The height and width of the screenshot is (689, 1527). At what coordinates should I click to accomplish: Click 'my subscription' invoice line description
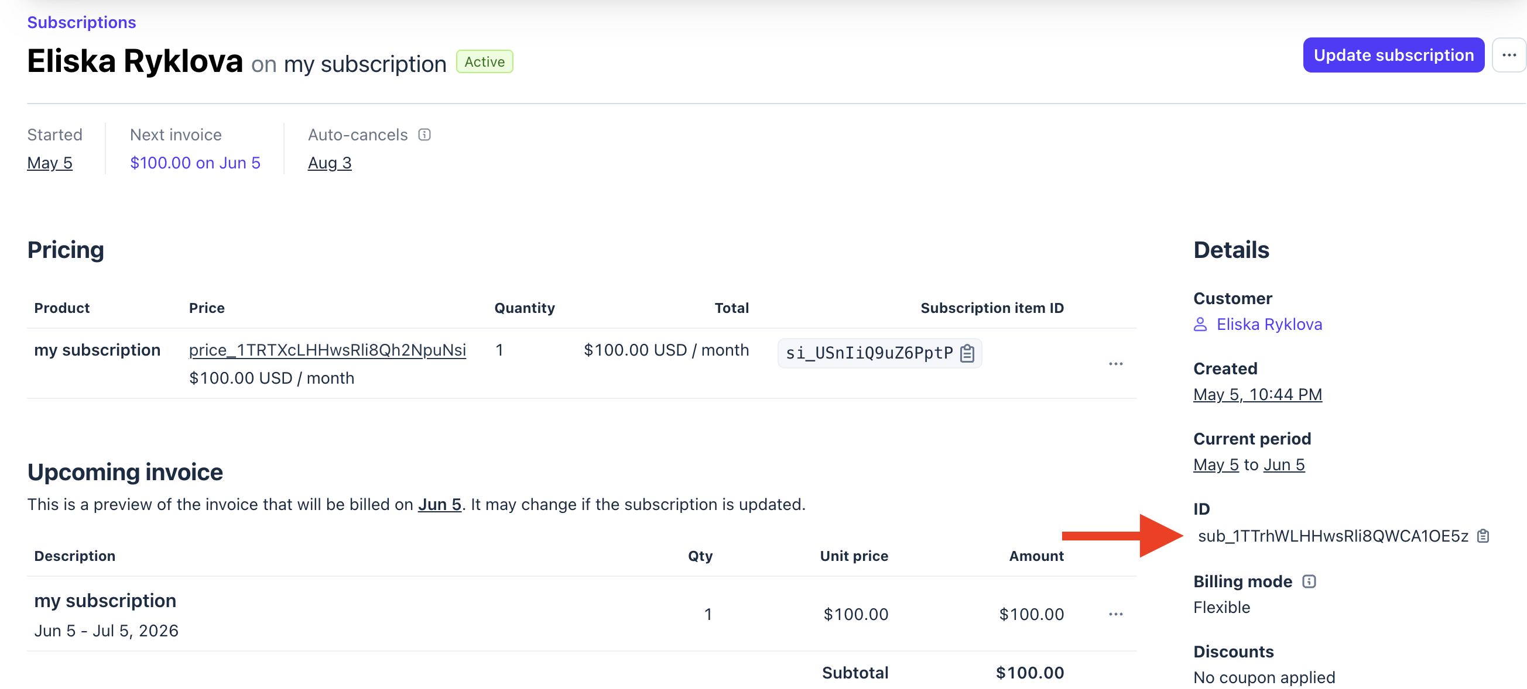point(105,600)
